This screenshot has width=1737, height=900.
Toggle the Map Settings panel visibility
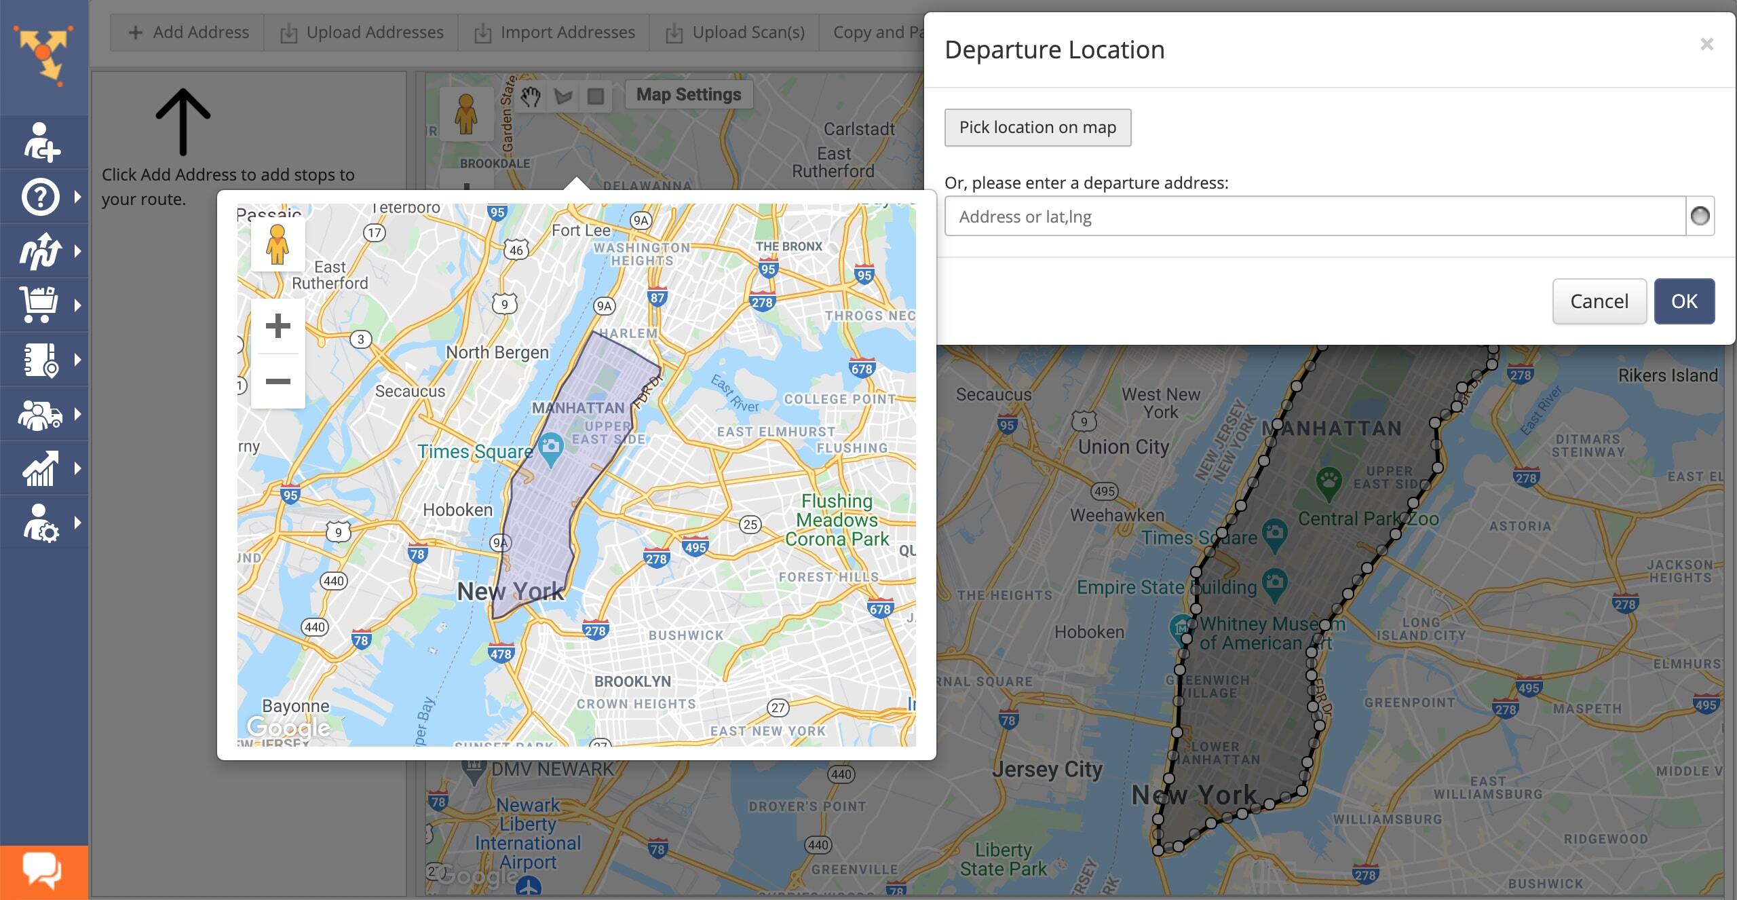(689, 94)
